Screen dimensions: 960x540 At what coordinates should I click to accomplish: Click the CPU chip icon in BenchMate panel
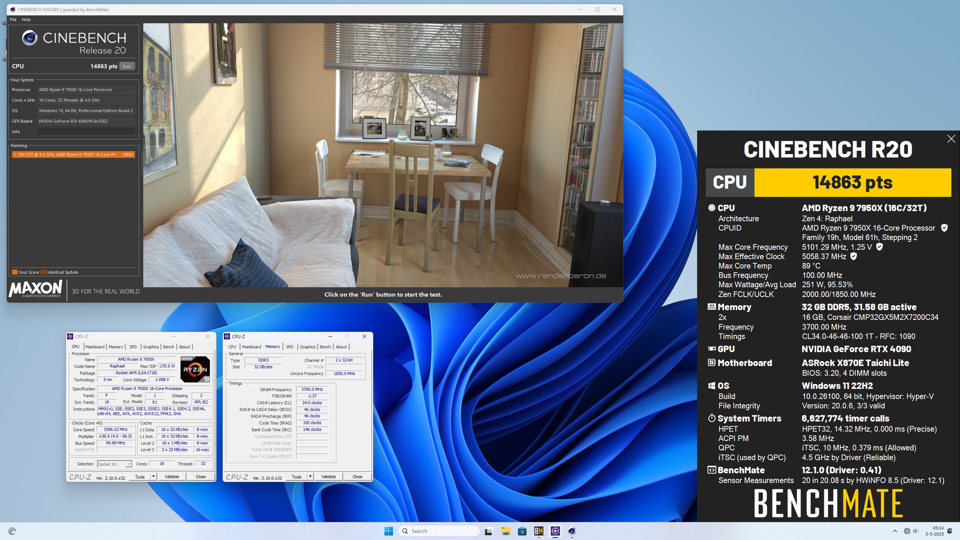tap(711, 208)
